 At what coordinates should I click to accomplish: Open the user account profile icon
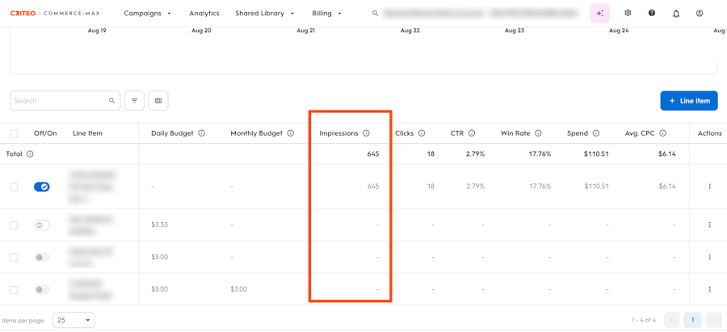pos(700,13)
